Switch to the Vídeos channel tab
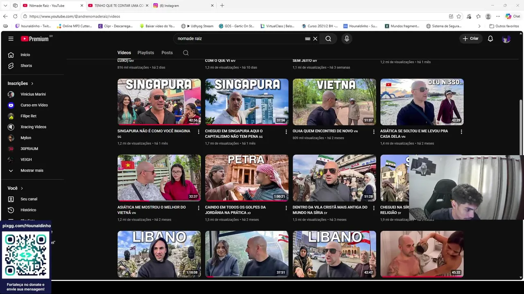 (x=124, y=53)
